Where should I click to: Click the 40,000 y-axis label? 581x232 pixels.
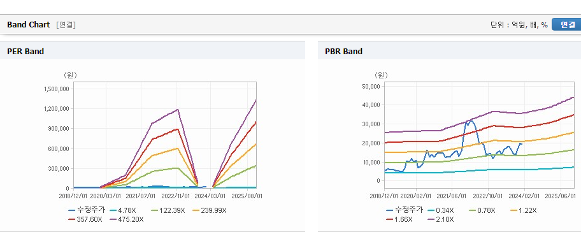(x=371, y=105)
